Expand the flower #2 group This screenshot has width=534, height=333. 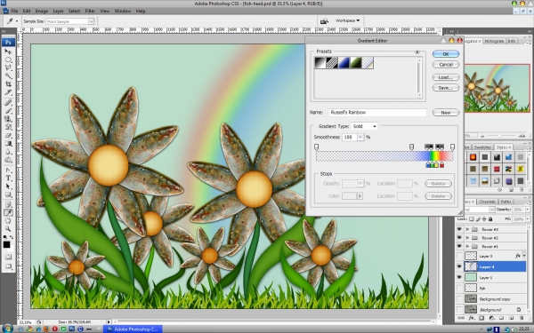click(467, 238)
